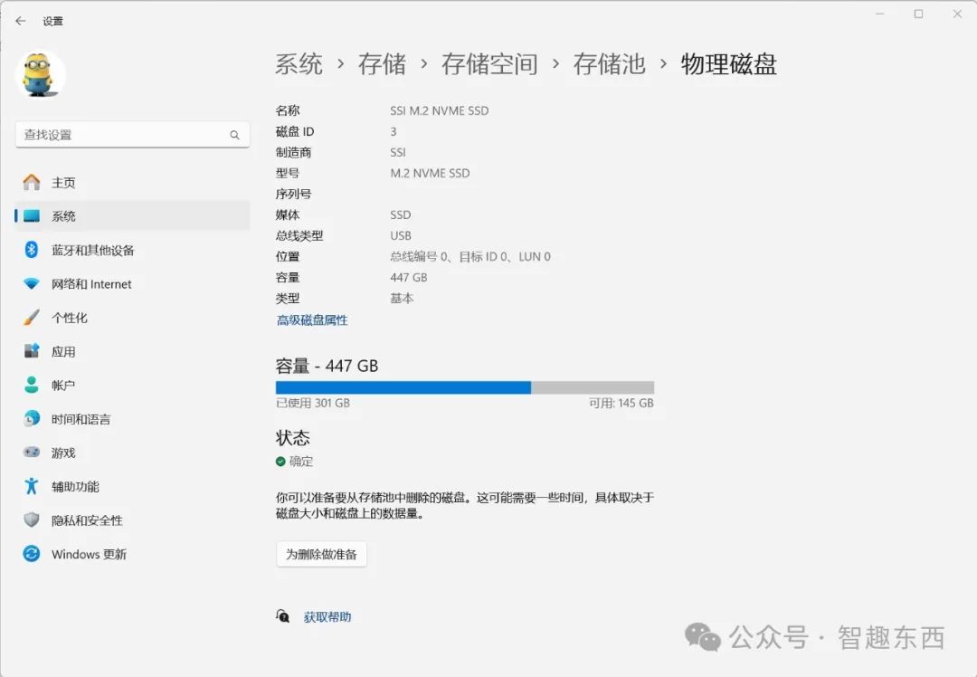
Task: Click the 可用: 145 GB label
Action: point(621,403)
